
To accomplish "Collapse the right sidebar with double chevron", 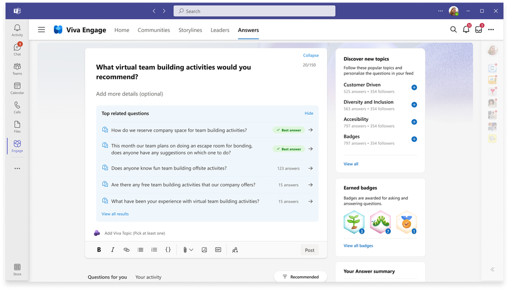I will coord(493,269).
